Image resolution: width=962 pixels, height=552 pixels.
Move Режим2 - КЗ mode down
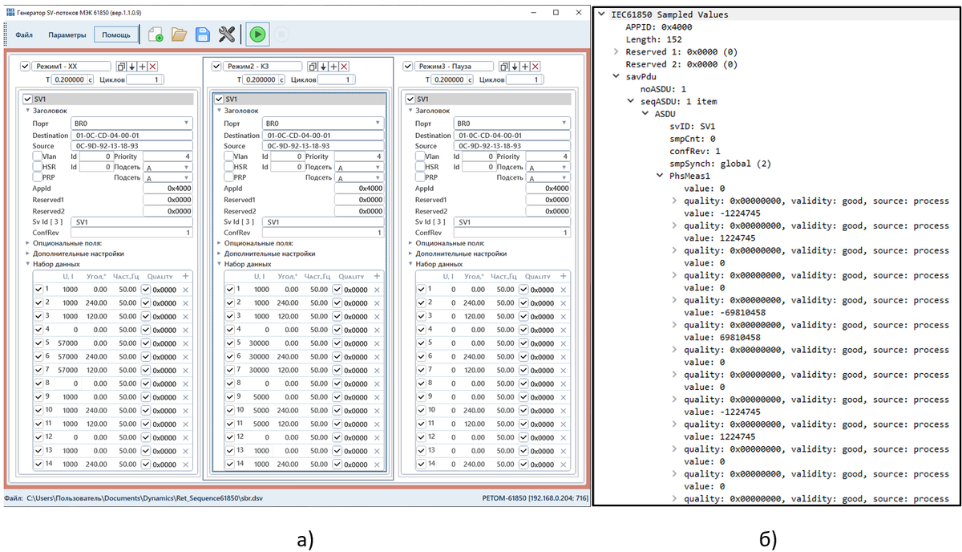tap(323, 67)
